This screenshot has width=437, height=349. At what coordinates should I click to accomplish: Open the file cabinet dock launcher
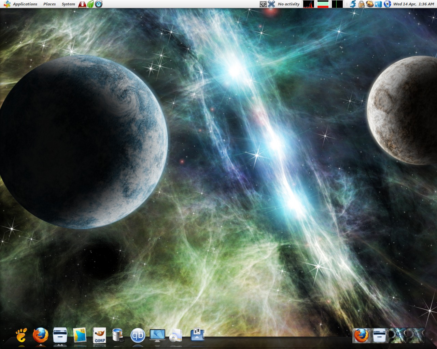(x=60, y=335)
